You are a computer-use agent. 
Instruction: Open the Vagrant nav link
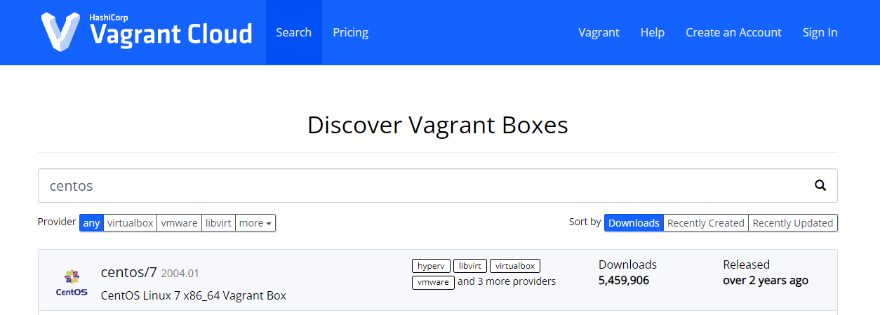point(599,32)
